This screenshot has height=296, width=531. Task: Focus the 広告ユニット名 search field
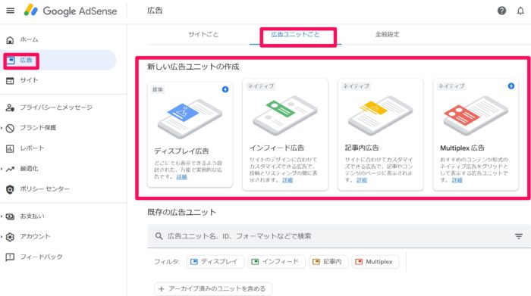point(339,236)
